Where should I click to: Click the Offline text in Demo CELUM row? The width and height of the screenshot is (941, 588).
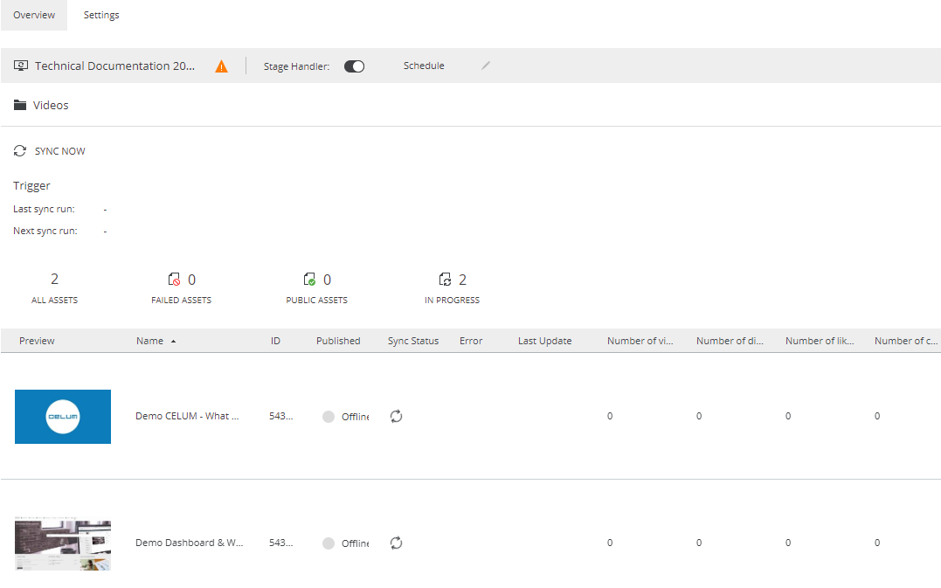[x=356, y=417]
